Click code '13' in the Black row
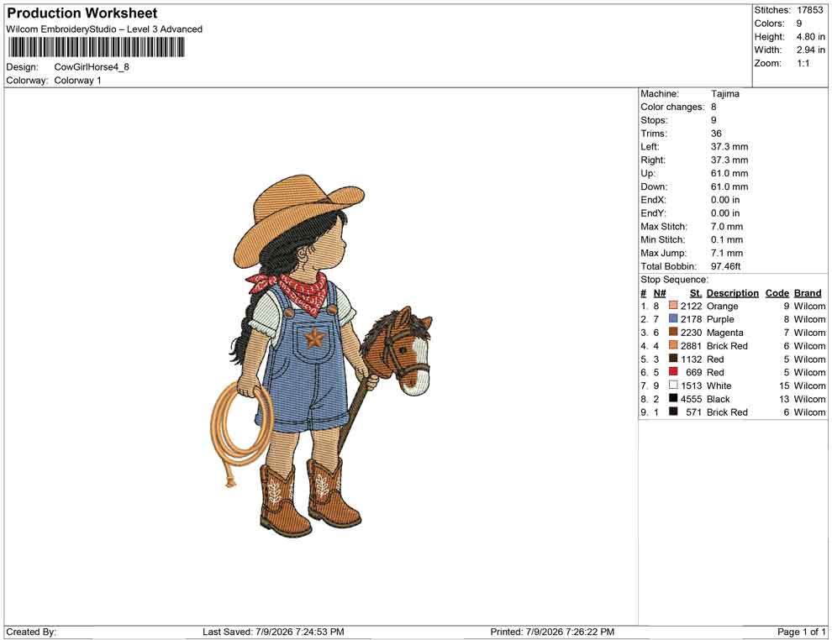 coord(784,399)
